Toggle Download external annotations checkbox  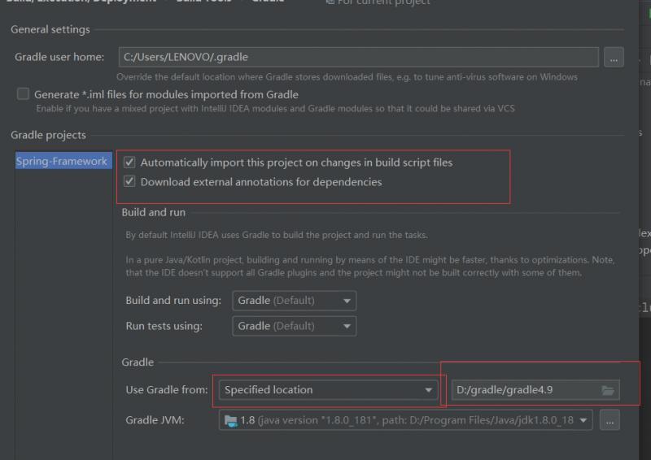[129, 182]
